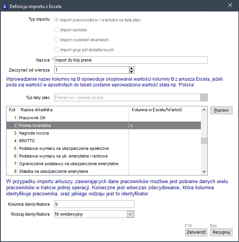Click Excel column cell 'c' for Premia kwartalna
The height and width of the screenshot is (242, 239).
click(x=165, y=125)
